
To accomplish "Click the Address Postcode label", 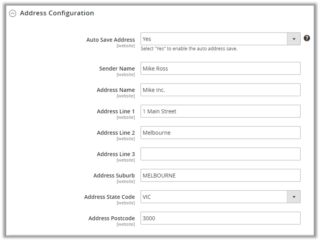I will pyautogui.click(x=111, y=218).
